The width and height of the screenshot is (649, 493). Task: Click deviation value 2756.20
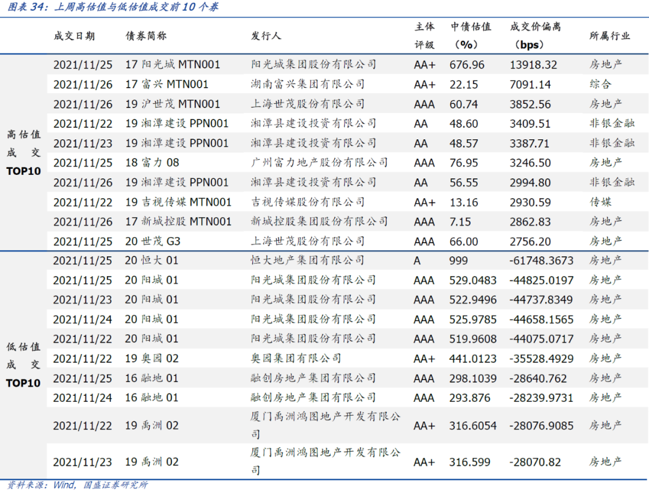coord(530,241)
